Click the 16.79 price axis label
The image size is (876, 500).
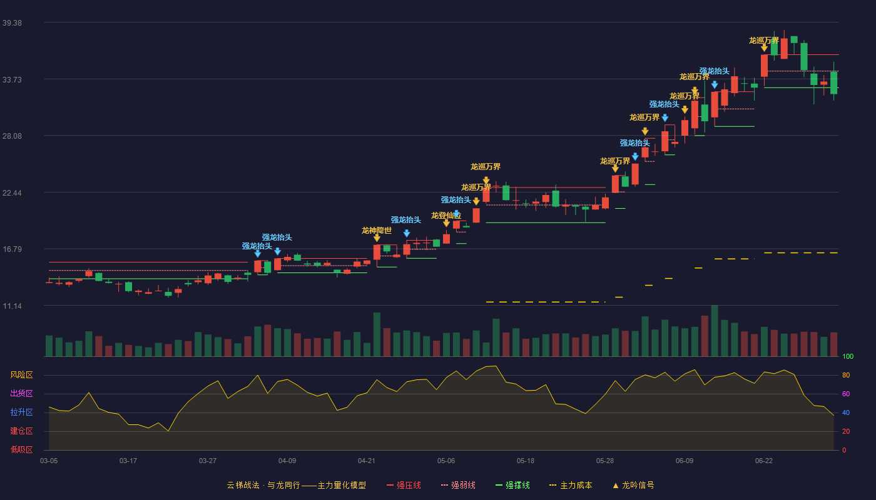[x=12, y=249]
